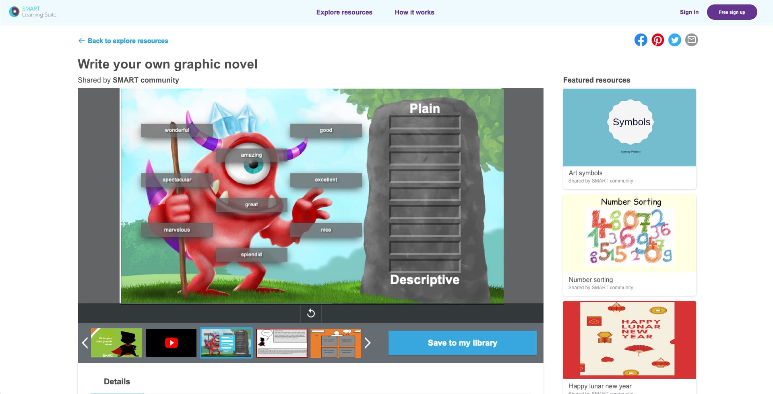
Task: Return via Back to explore resources link
Action: [128, 40]
